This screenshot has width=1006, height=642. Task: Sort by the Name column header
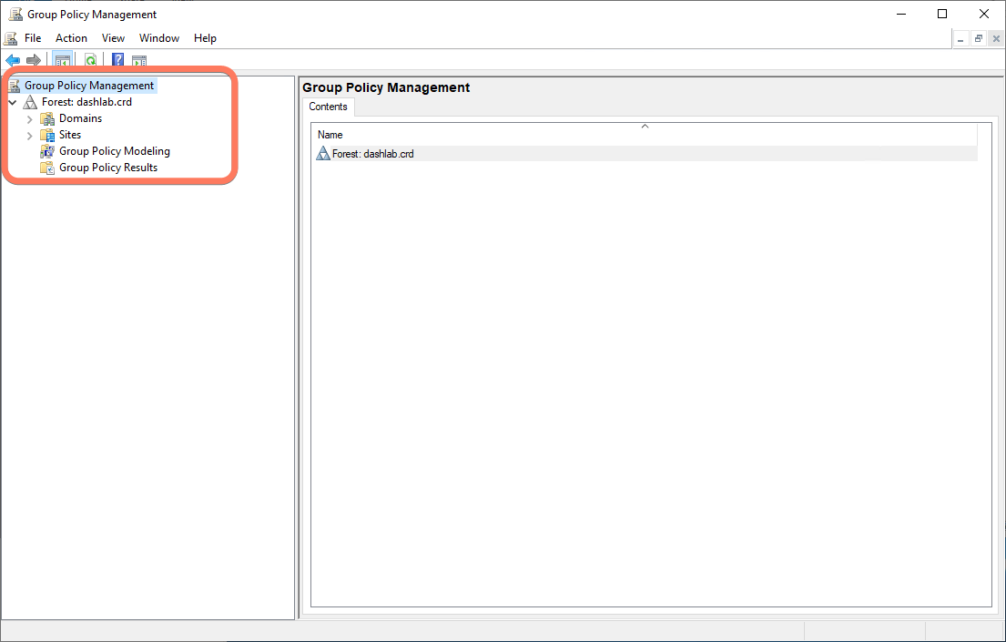[645, 134]
